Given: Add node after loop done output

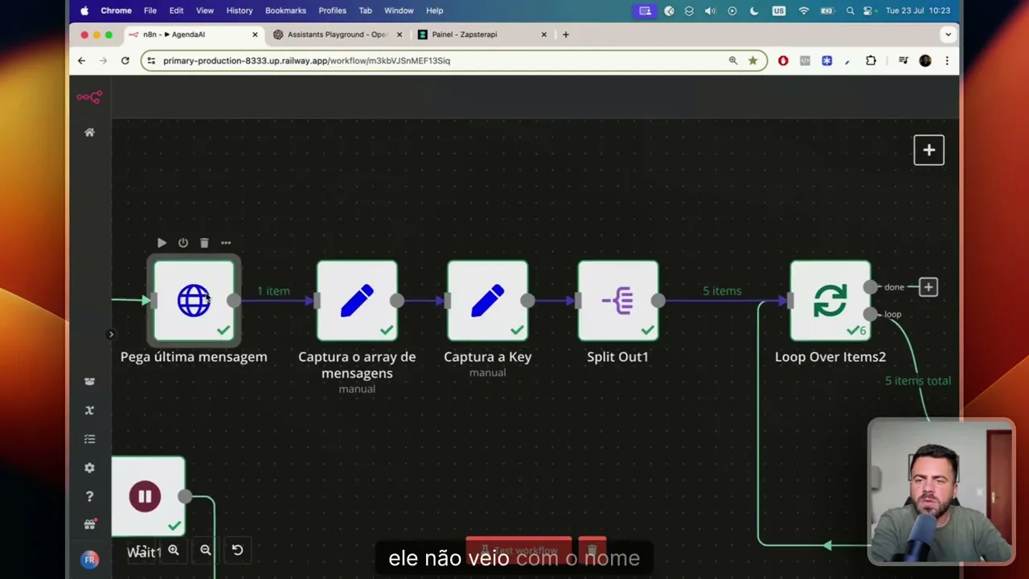Looking at the screenshot, I should 928,287.
